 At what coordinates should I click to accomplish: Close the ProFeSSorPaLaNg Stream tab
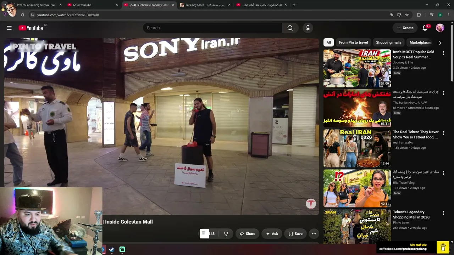pos(61,5)
